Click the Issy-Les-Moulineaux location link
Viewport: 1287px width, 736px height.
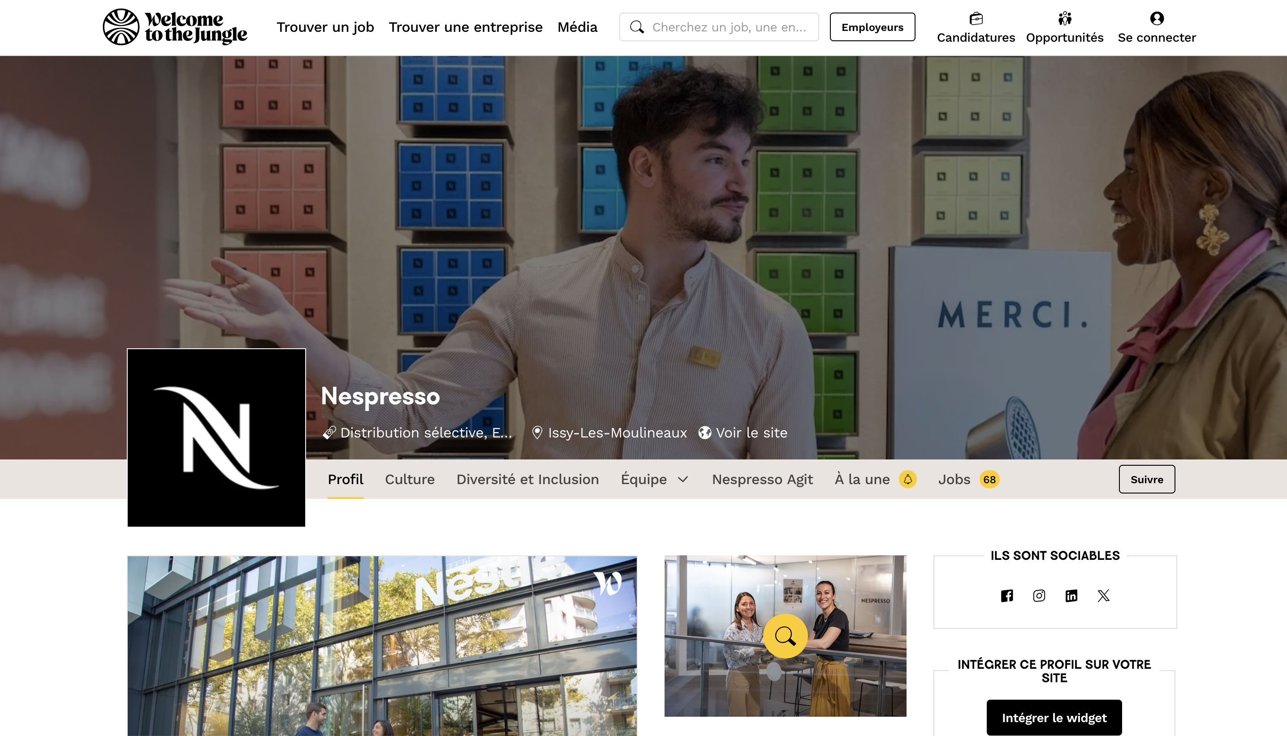tap(618, 433)
